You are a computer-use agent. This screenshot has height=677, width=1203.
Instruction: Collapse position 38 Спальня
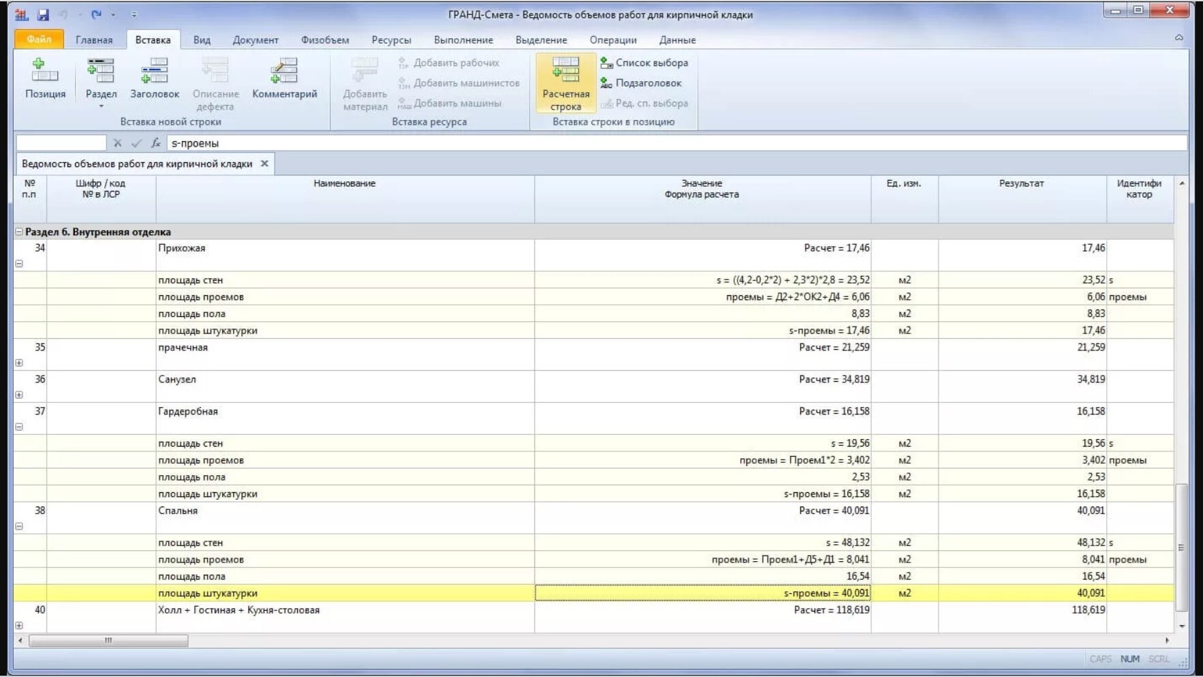(19, 526)
